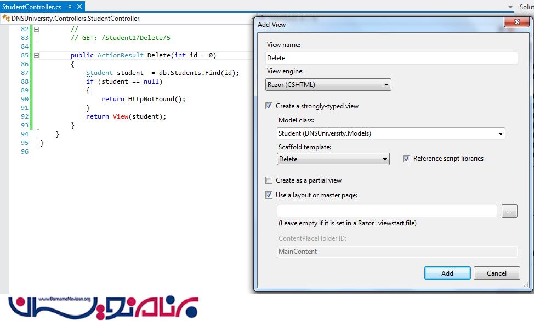Viewport: 534px width, 321px height.
Task: Click the 'return HttpNotFound();' code line
Action: click(144, 99)
